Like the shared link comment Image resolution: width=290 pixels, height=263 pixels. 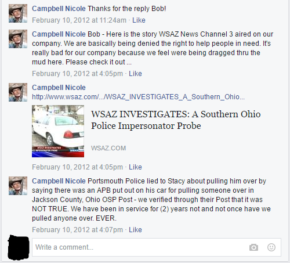pyautogui.click(x=135, y=167)
